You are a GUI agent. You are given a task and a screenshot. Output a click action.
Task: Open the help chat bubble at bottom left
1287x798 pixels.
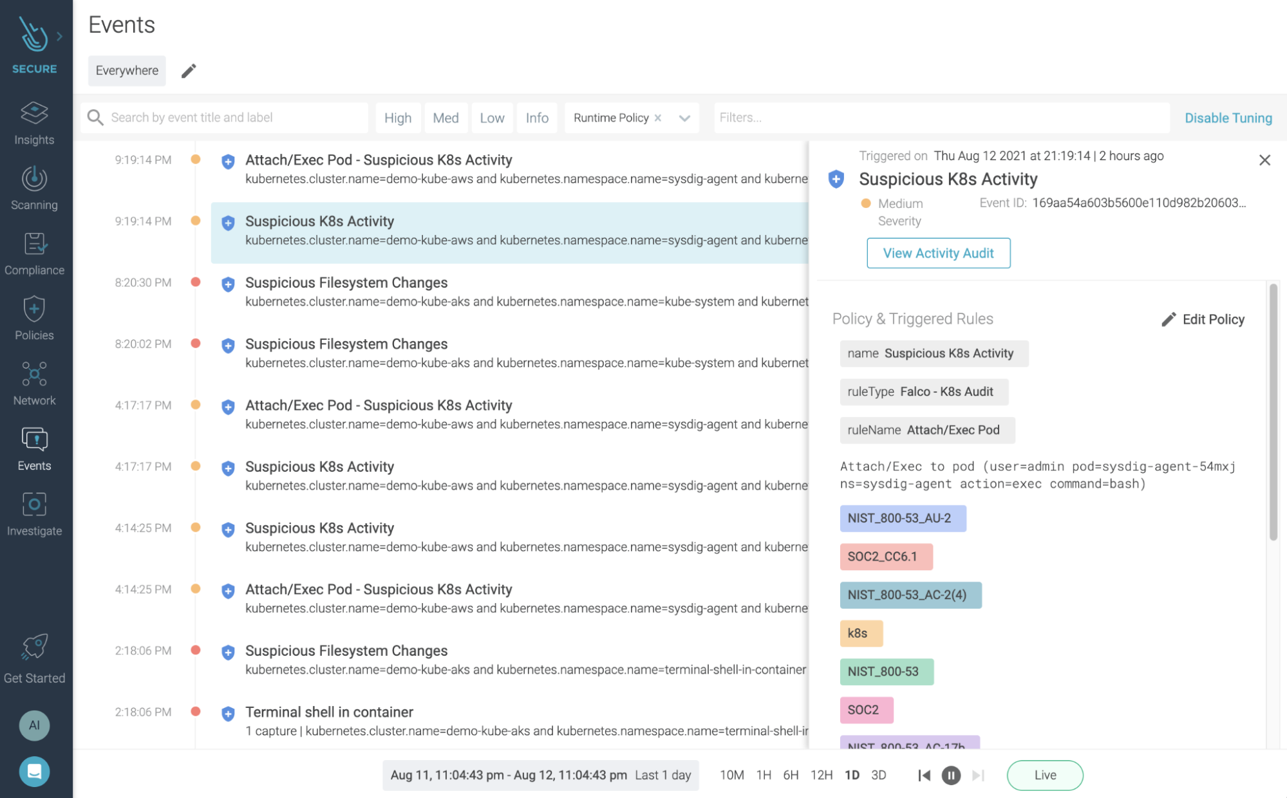(34, 772)
